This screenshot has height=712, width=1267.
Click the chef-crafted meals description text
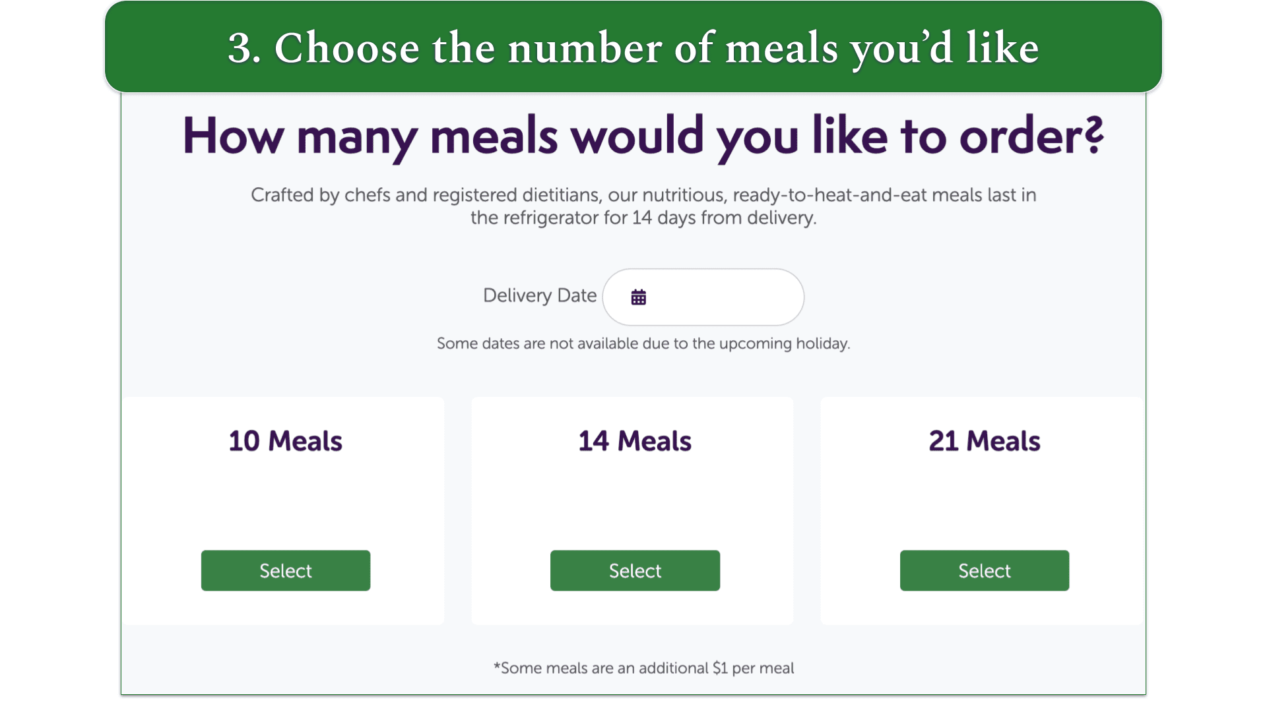point(643,206)
